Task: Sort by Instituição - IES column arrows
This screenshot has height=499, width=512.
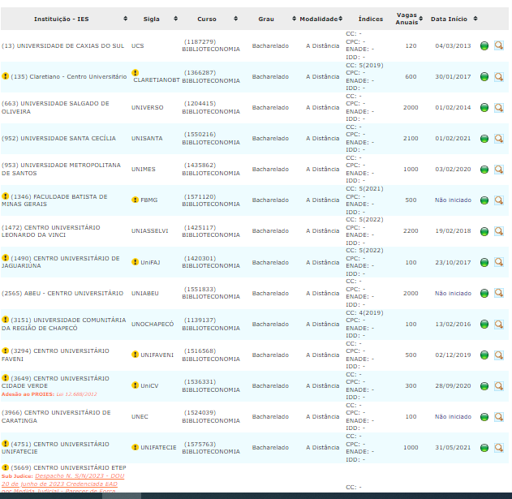Action: [126, 19]
